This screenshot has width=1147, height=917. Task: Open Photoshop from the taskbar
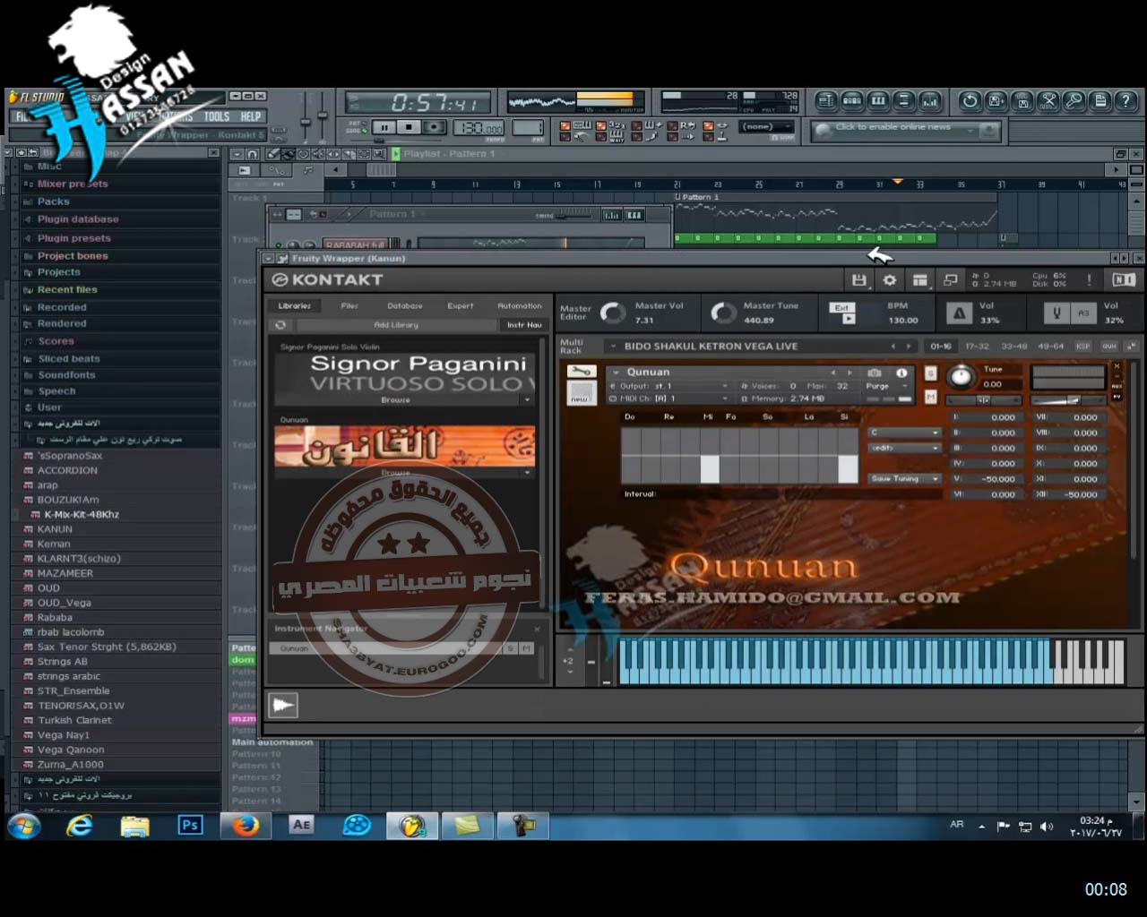click(190, 825)
